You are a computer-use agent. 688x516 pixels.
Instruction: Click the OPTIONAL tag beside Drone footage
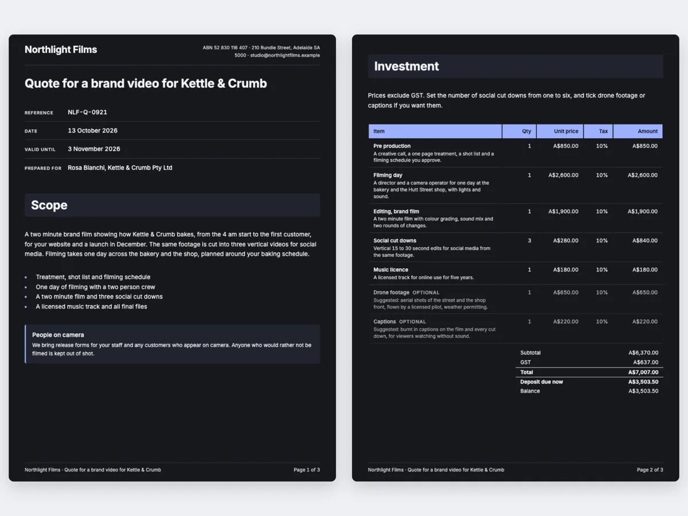click(426, 293)
